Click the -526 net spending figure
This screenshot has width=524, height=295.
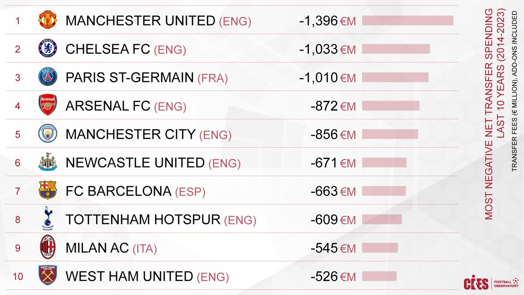(x=324, y=277)
